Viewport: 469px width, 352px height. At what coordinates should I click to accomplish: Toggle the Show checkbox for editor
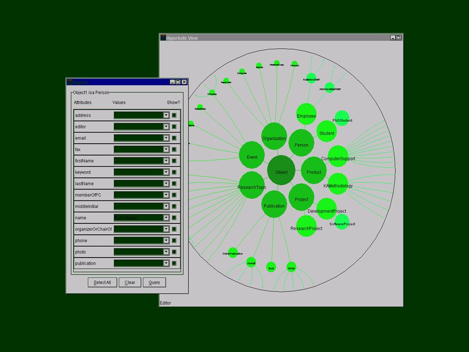[x=174, y=127]
